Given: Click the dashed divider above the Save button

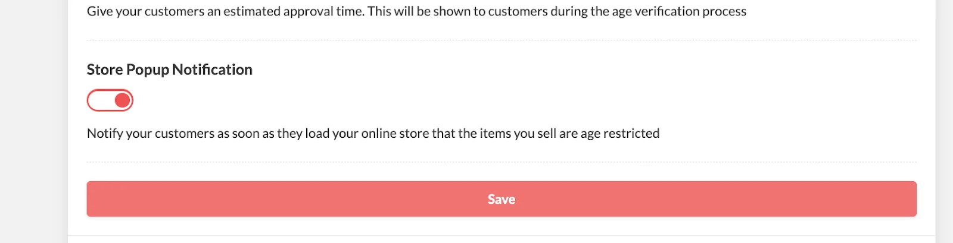Looking at the screenshot, I should click(x=502, y=162).
